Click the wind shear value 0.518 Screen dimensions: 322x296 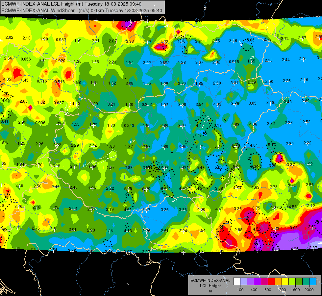point(60,82)
